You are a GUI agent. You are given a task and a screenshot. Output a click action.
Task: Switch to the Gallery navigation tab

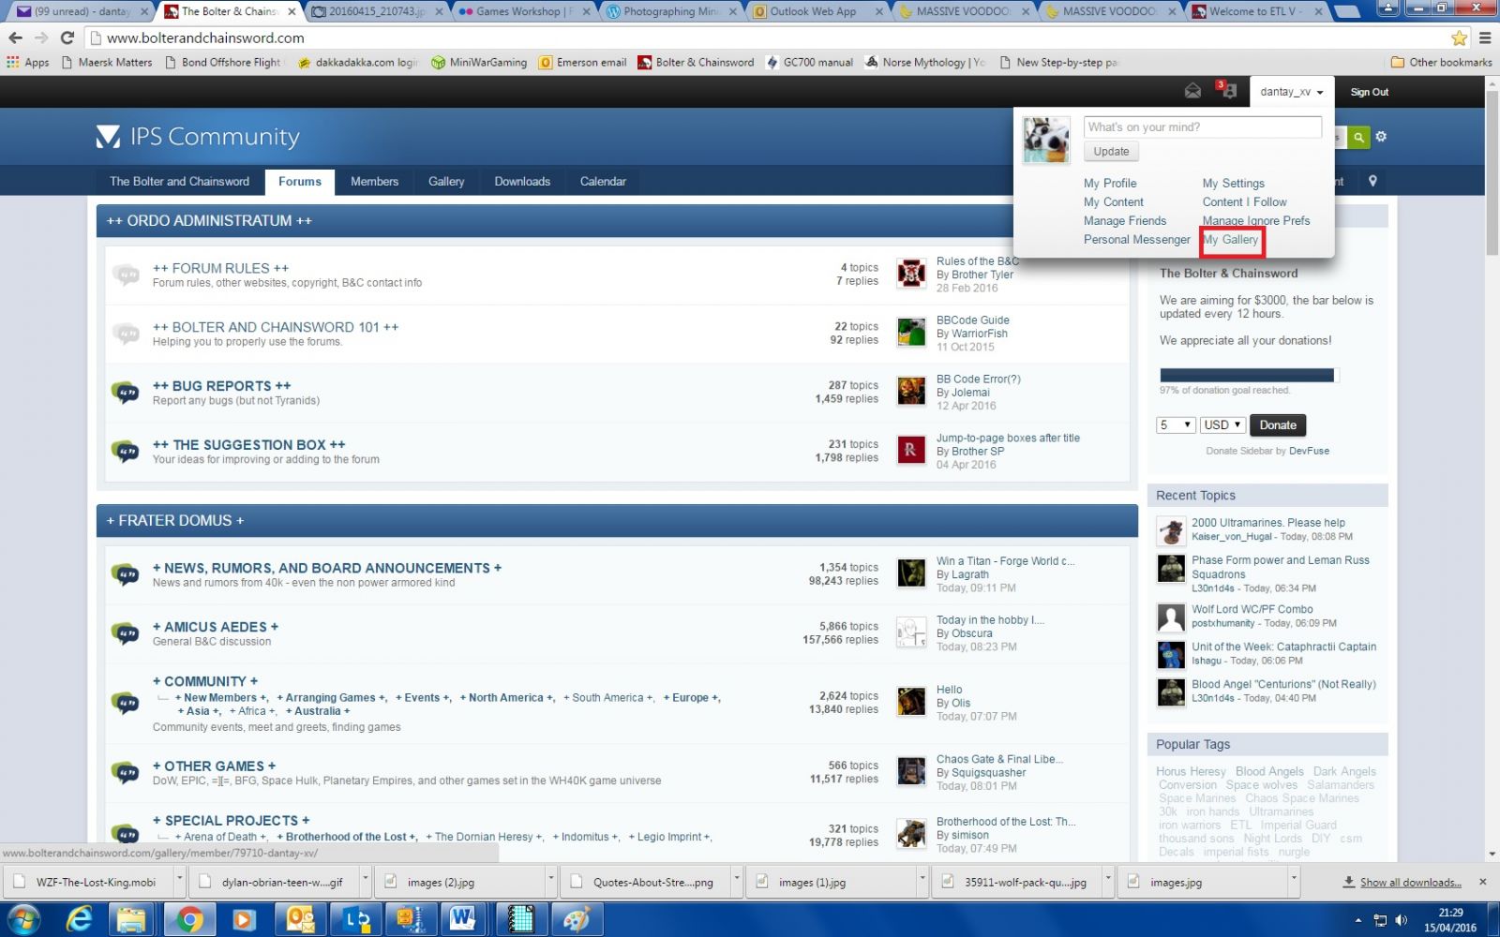[x=446, y=182]
